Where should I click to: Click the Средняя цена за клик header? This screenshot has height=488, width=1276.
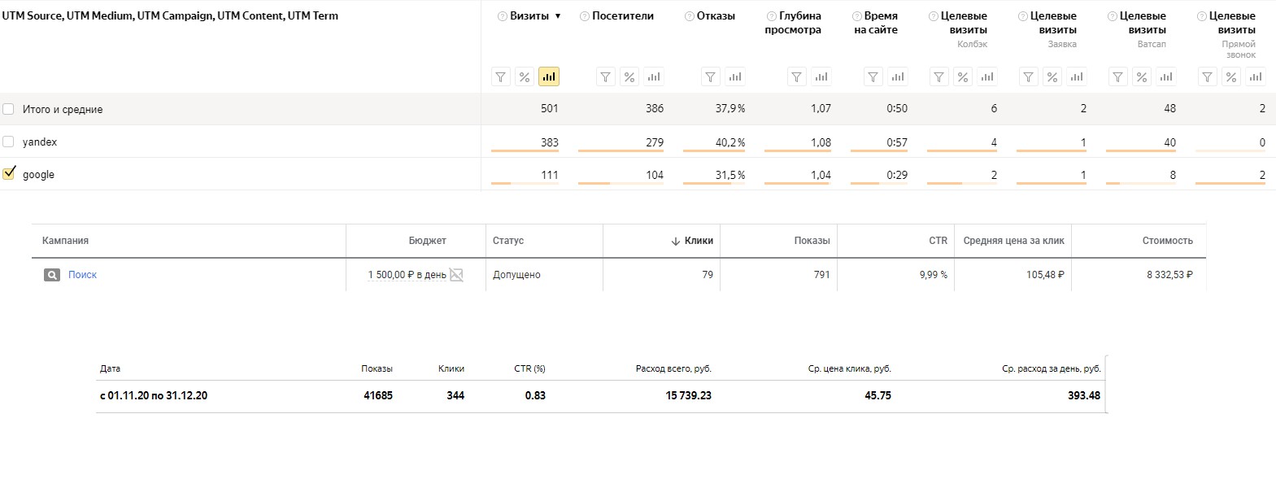(1013, 241)
